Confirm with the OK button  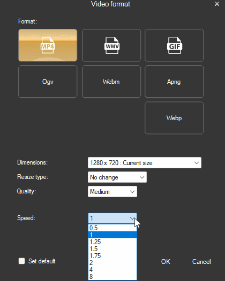166,262
